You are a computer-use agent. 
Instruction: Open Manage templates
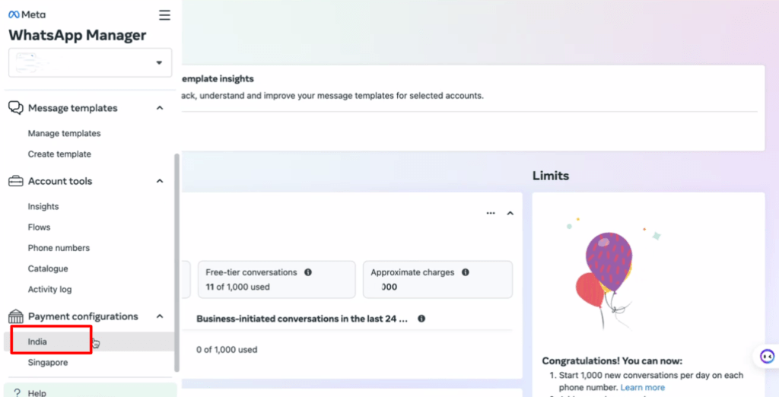coord(64,134)
